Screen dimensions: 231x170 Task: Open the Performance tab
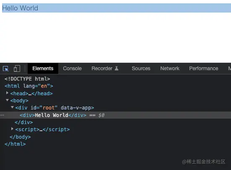point(204,69)
